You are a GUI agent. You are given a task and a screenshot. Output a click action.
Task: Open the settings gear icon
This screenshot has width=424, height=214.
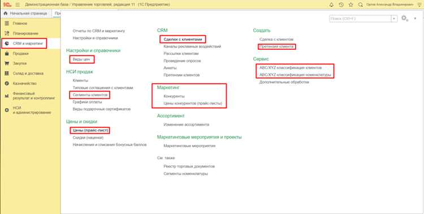[x=404, y=18]
